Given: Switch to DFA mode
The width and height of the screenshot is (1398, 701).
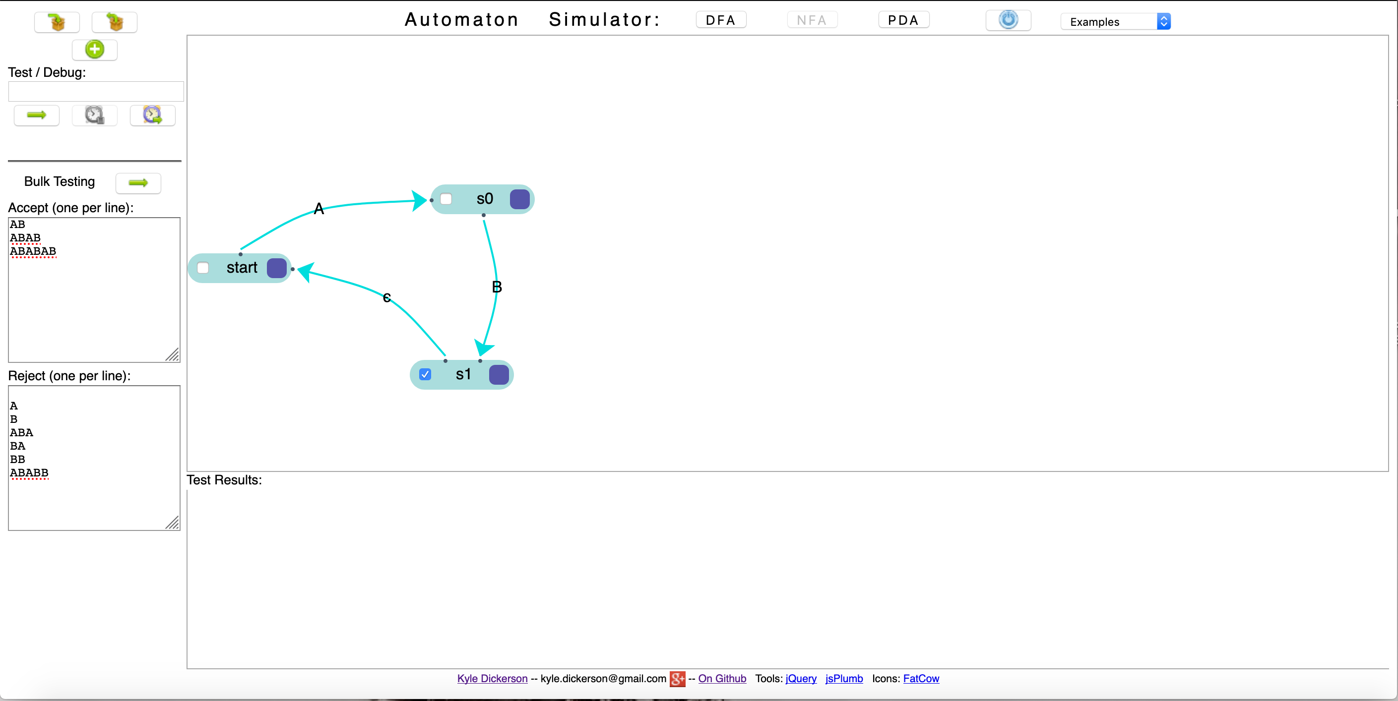Looking at the screenshot, I should pos(721,20).
